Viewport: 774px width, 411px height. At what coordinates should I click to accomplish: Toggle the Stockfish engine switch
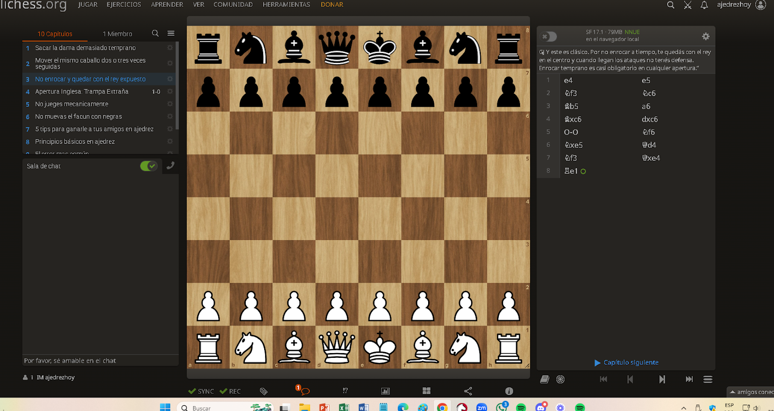pyautogui.click(x=549, y=36)
